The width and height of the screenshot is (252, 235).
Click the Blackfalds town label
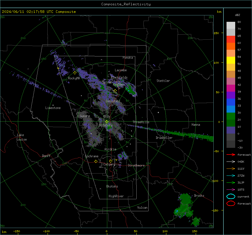(119, 77)
